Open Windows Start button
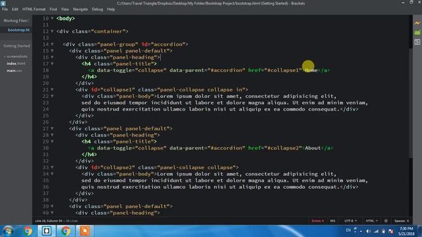The height and width of the screenshot is (237, 422). coord(8,231)
